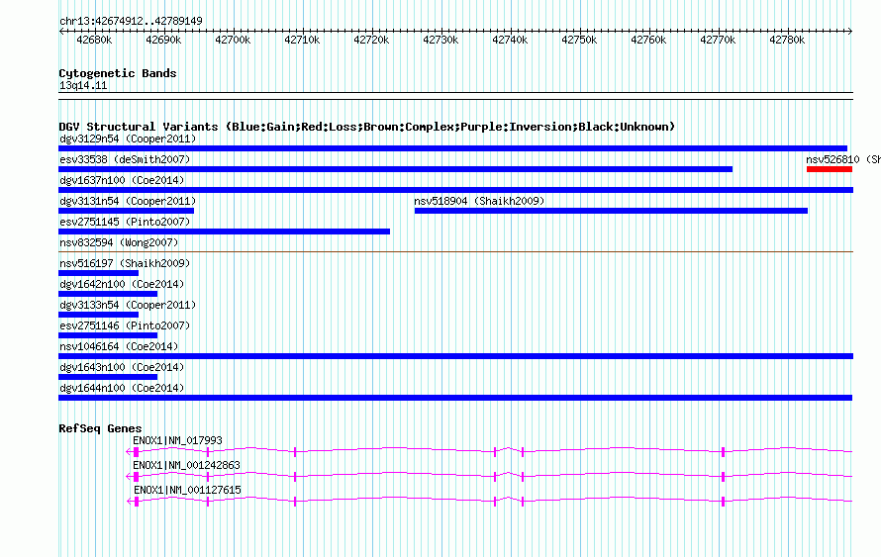This screenshot has width=881, height=557.
Task: Open the nsv1046164 (Coe2014) variant label
Action: point(118,347)
